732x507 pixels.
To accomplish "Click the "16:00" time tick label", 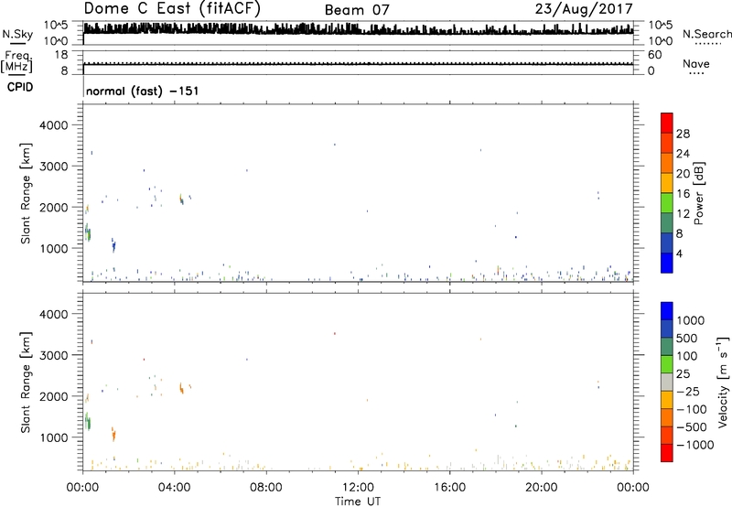I will point(449,488).
